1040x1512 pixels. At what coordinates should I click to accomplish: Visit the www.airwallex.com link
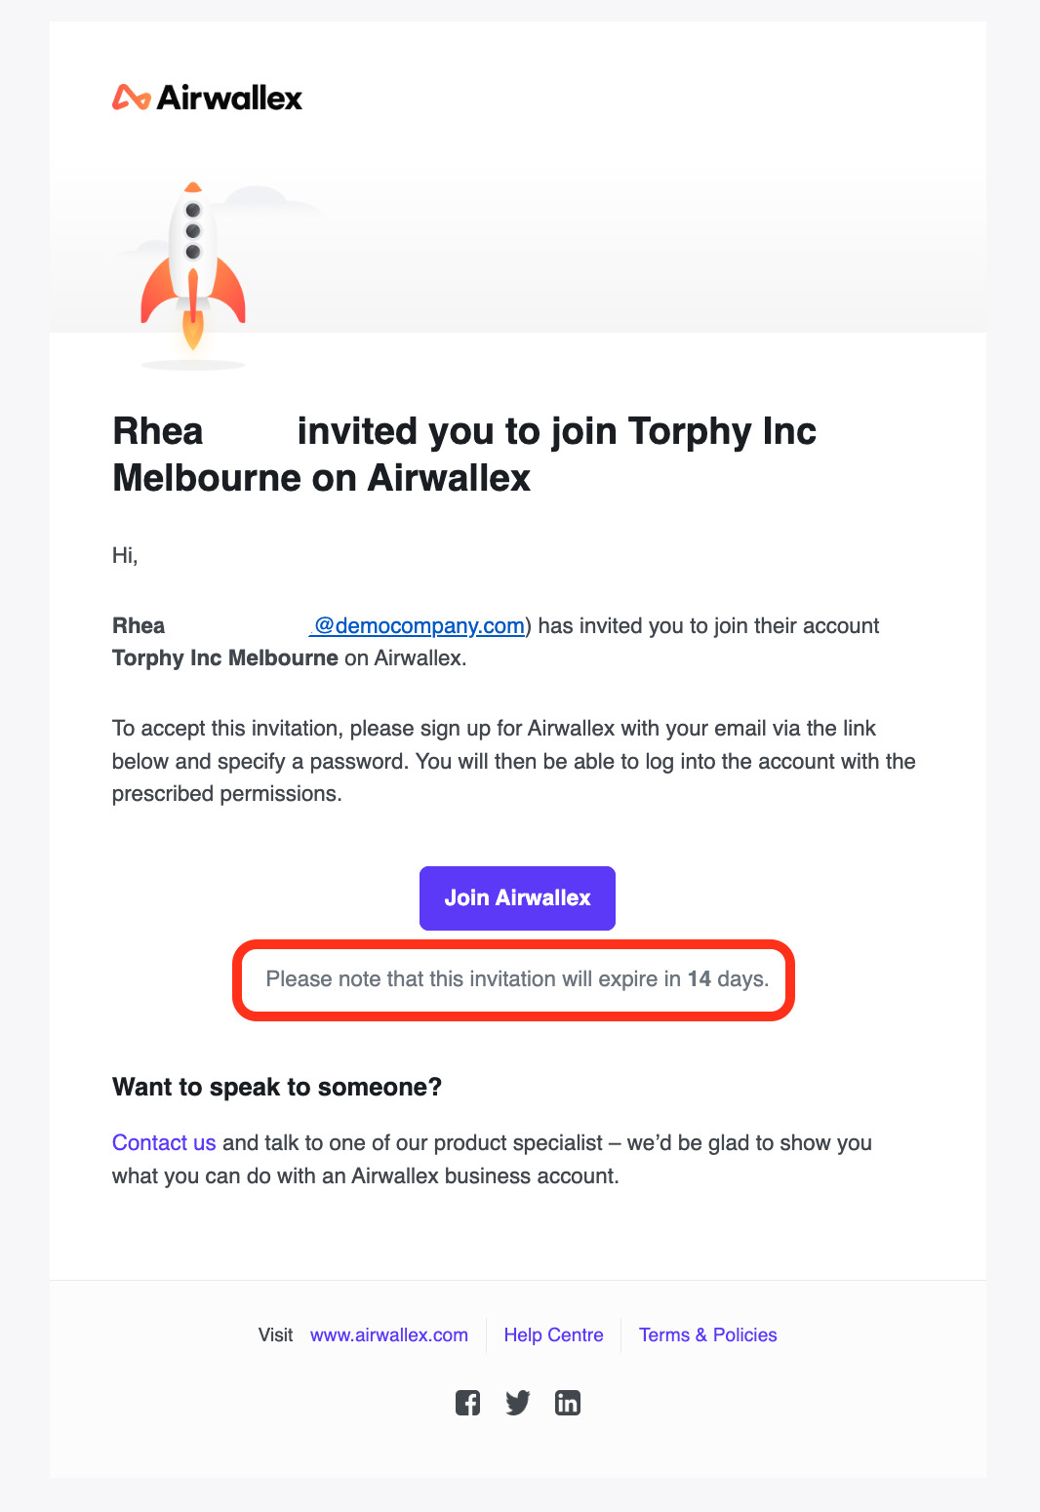[389, 1334]
